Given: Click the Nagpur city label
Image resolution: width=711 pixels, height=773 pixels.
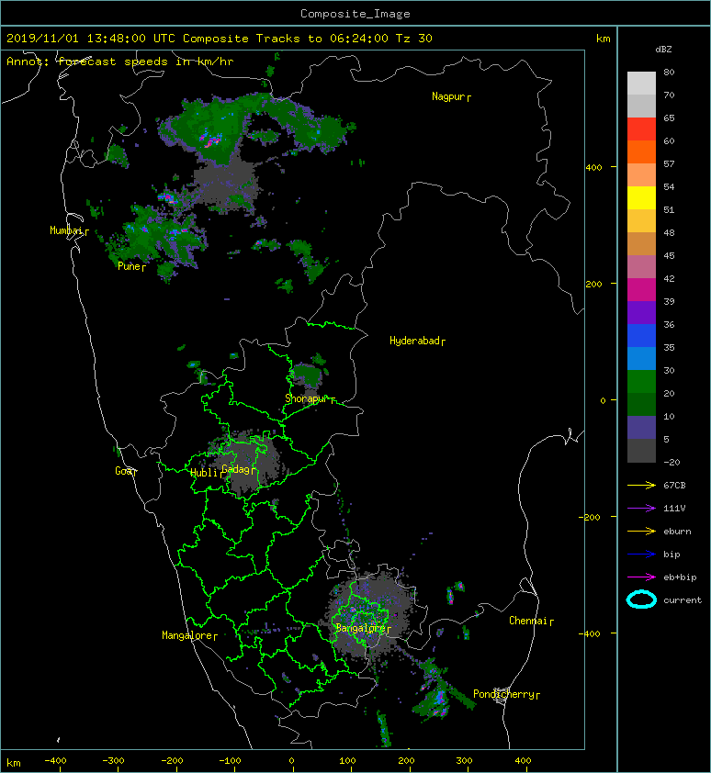Looking at the screenshot, I should 448,96.
